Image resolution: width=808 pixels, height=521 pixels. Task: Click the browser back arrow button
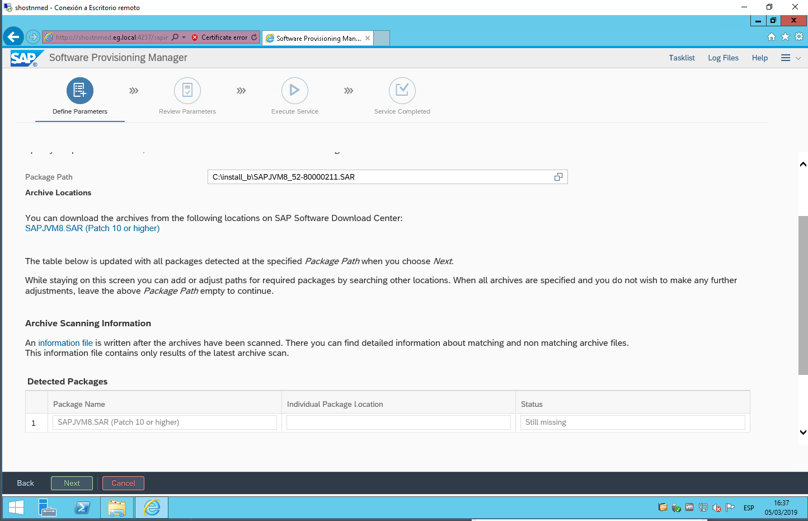pos(13,37)
